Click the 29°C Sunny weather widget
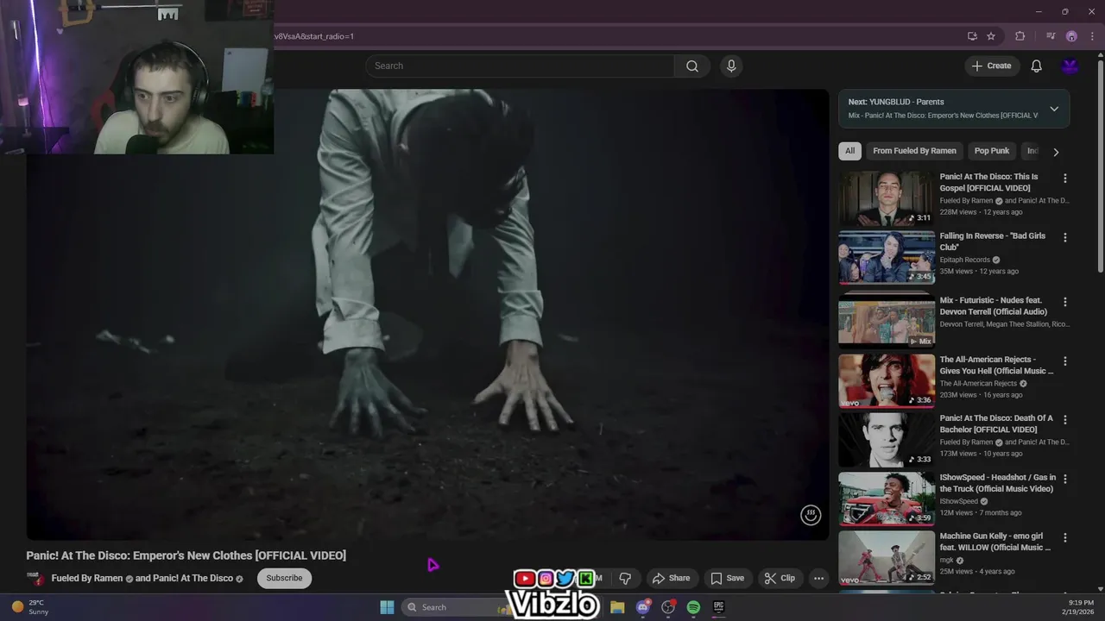1105x621 pixels. [30, 607]
